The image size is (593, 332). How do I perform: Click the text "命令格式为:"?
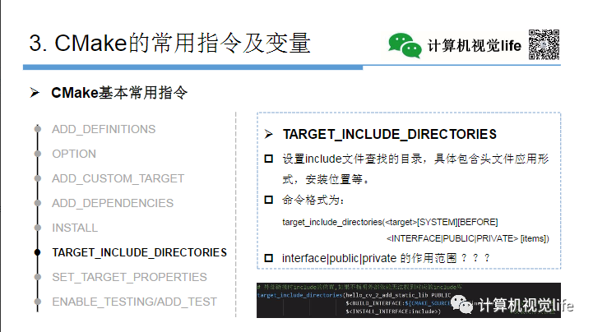tap(313, 200)
